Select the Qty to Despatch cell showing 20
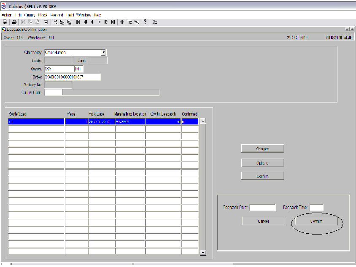Viewport: 356px width, 267px height. pyautogui.click(x=163, y=122)
